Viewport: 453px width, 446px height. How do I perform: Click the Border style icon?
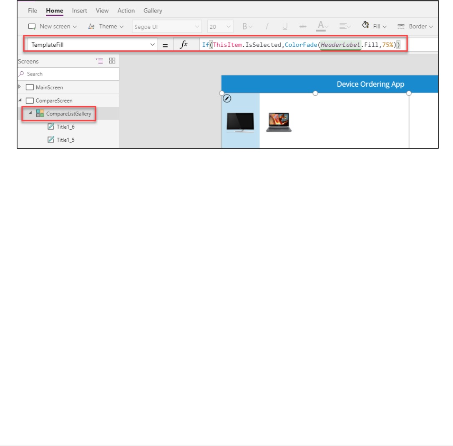(x=401, y=27)
